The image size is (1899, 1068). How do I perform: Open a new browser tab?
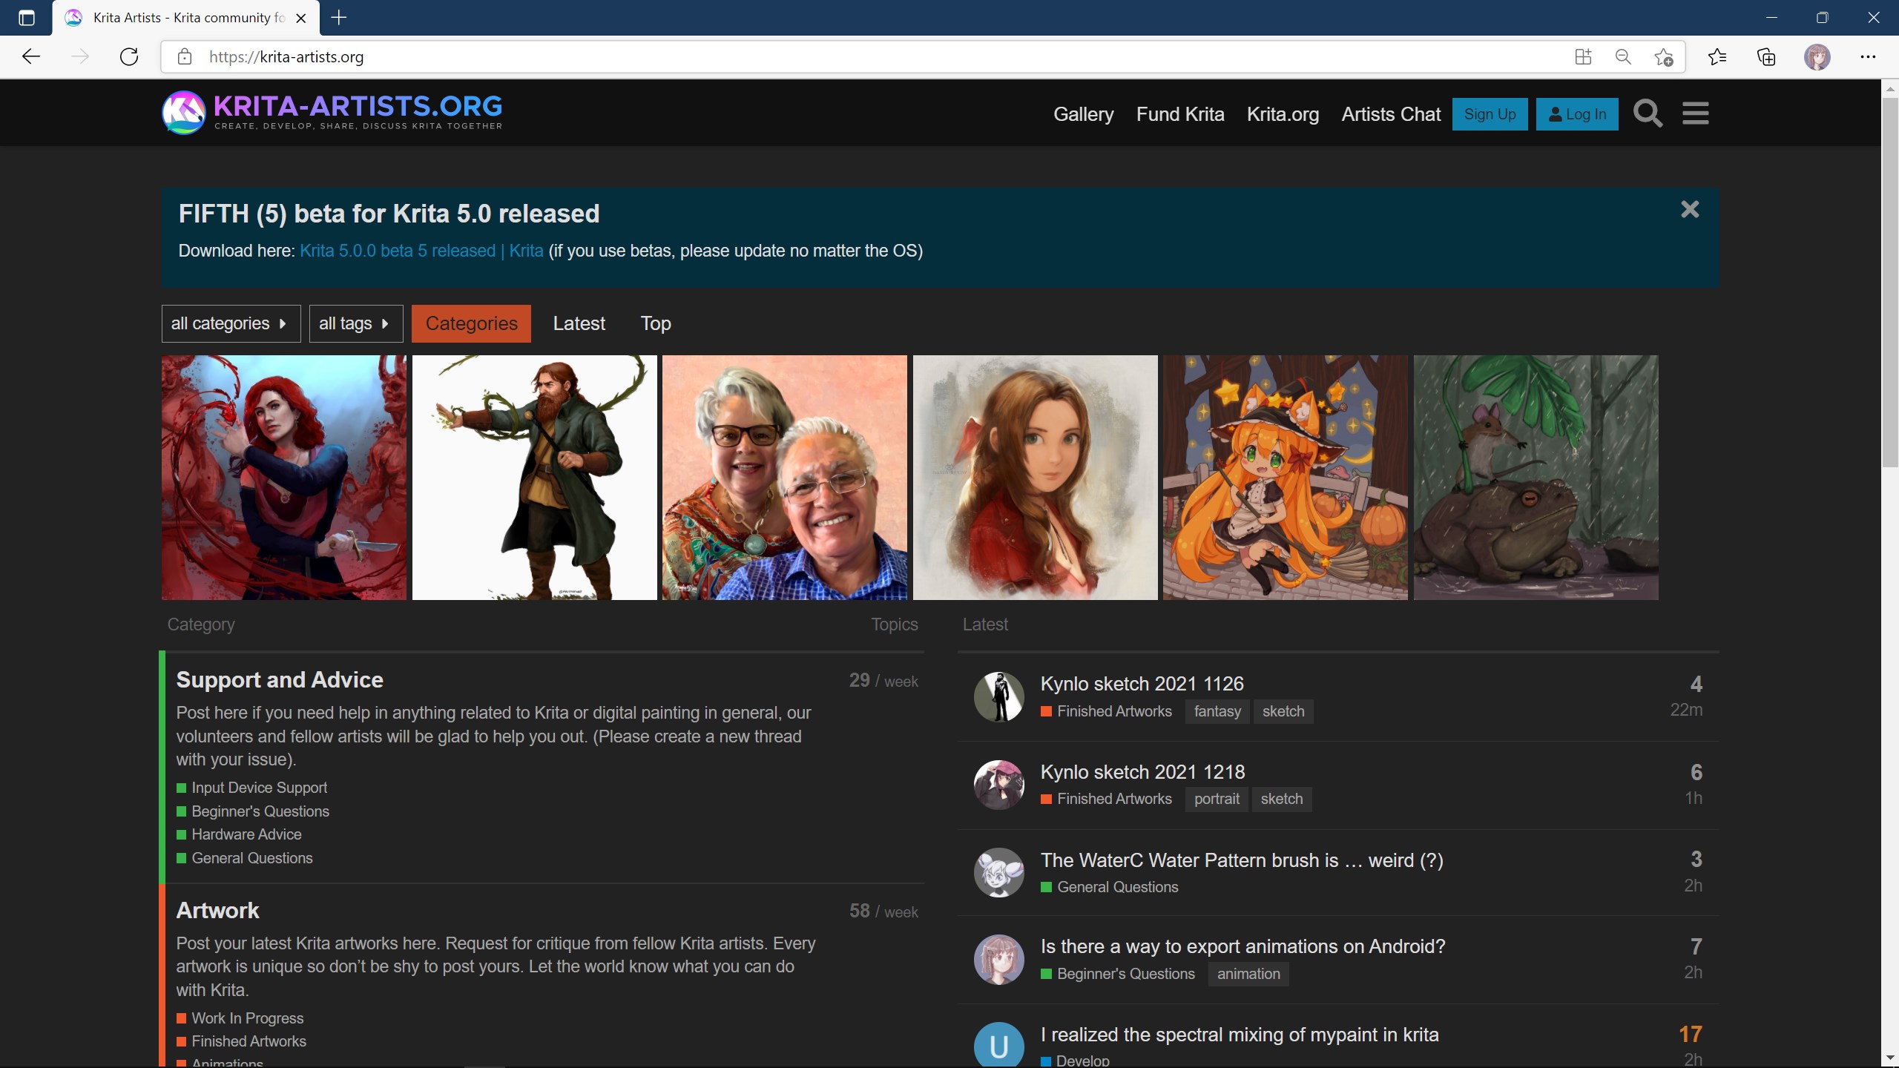click(x=339, y=18)
